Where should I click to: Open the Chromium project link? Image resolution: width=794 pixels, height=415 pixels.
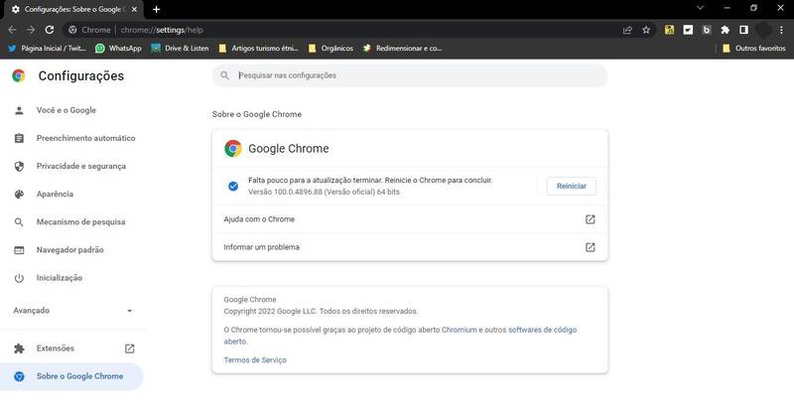tap(460, 330)
